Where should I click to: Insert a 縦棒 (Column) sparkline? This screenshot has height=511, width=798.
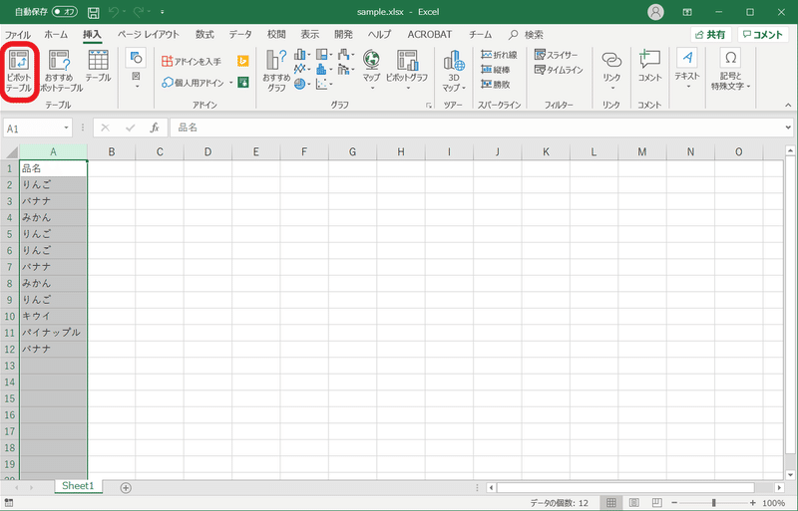tap(495, 69)
